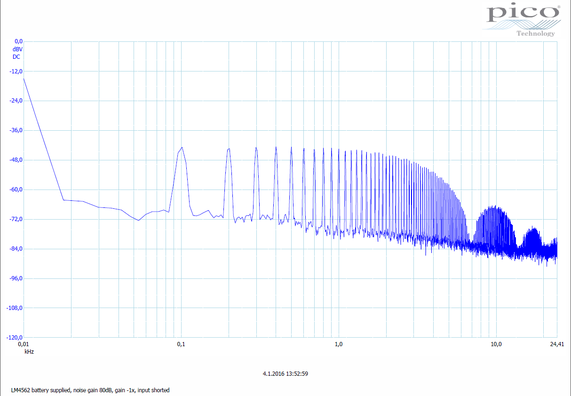The image size is (571, 396).
Task: Click the -72,0 axis value
Action: (17, 219)
